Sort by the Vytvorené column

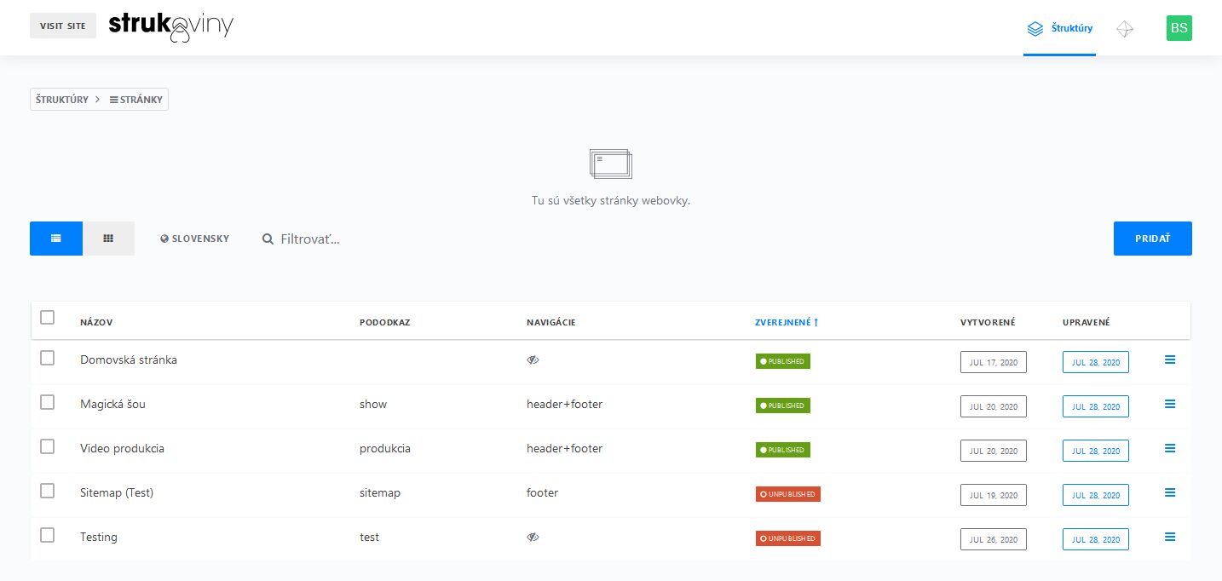[x=988, y=322]
